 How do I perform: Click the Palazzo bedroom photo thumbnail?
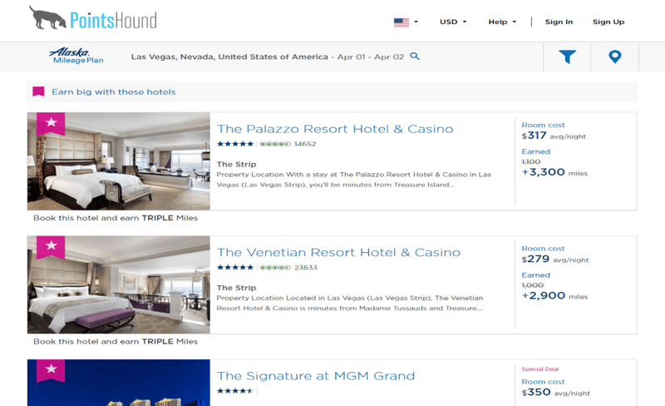119,161
